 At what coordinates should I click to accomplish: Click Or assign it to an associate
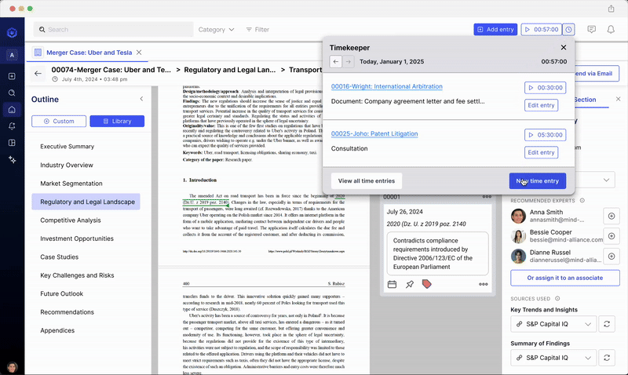click(565, 278)
